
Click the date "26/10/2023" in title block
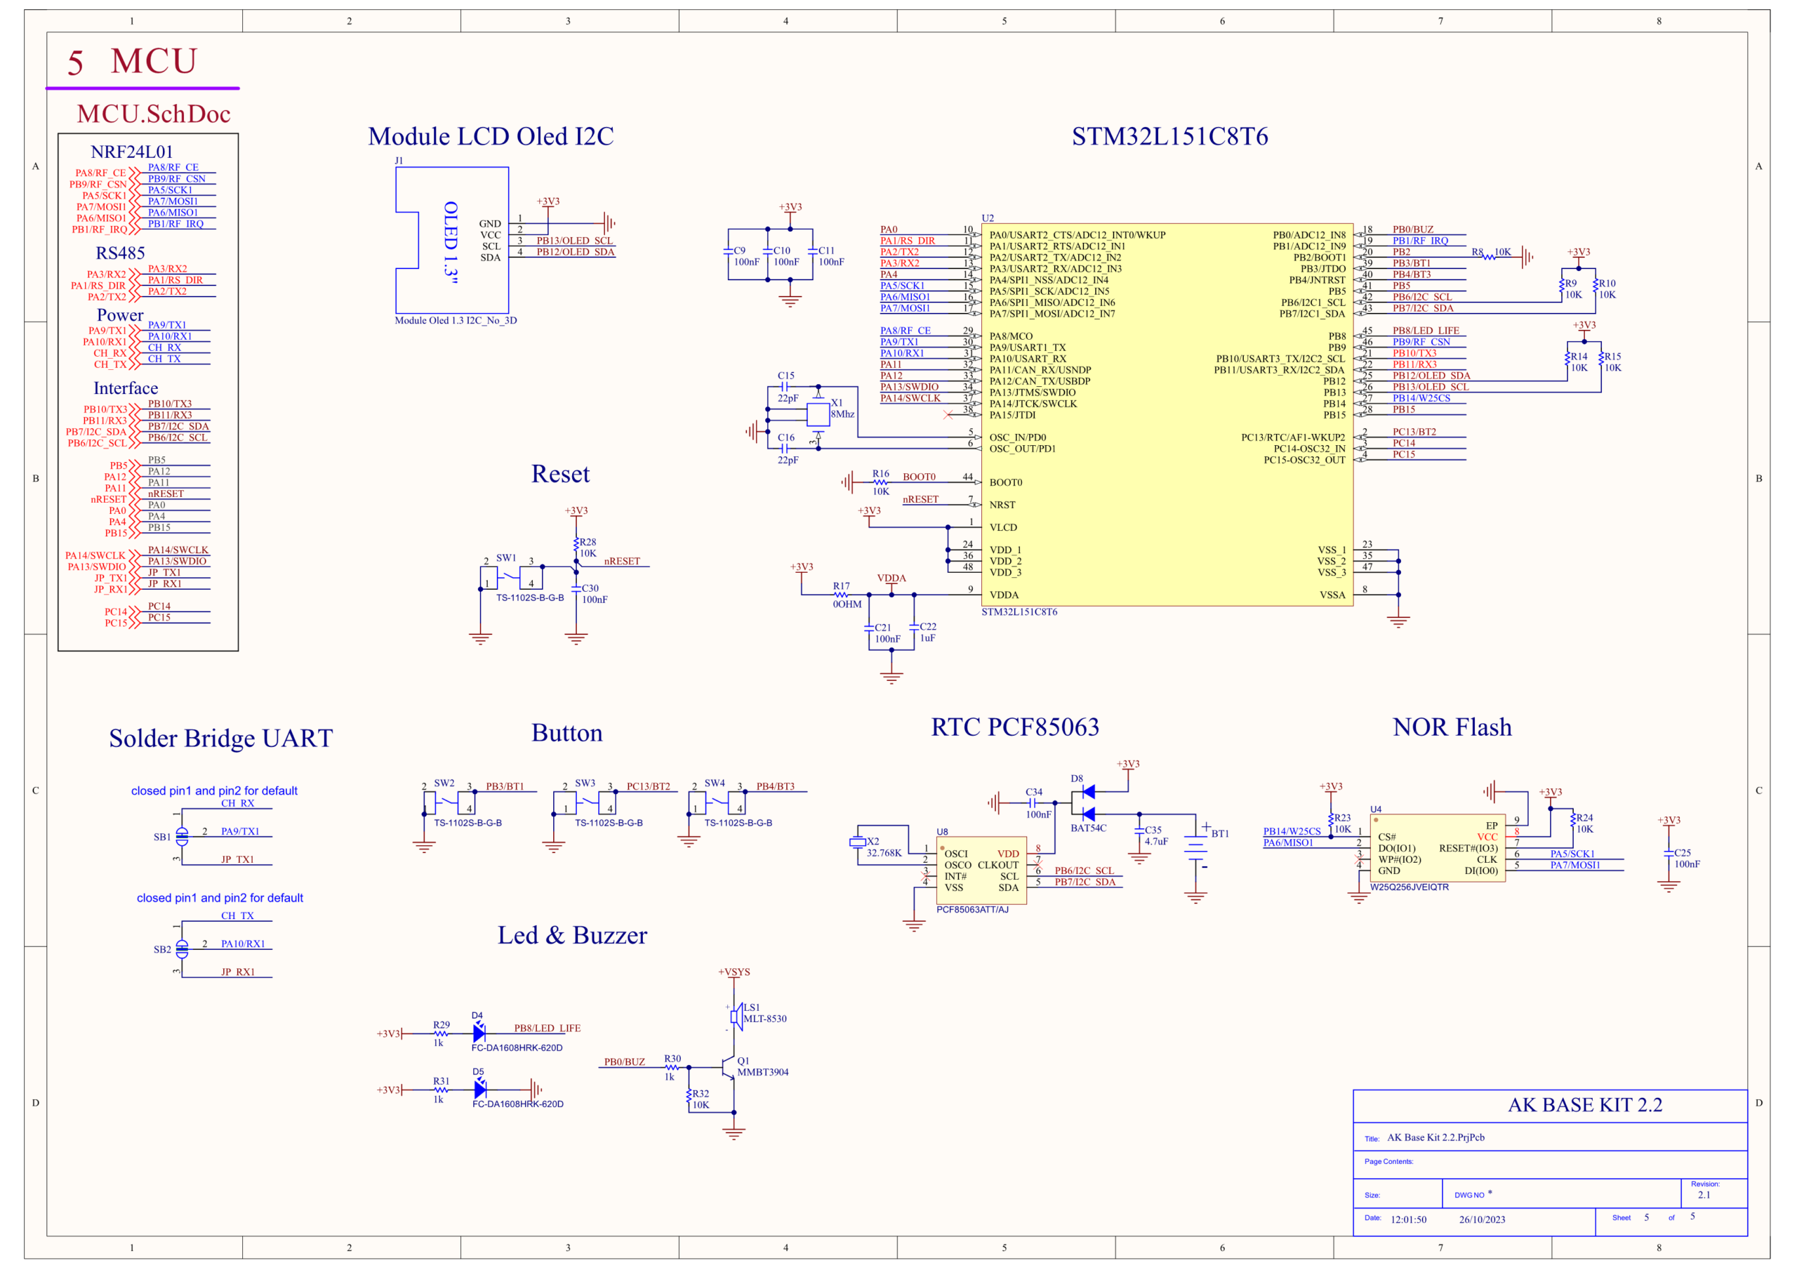point(1482,1219)
